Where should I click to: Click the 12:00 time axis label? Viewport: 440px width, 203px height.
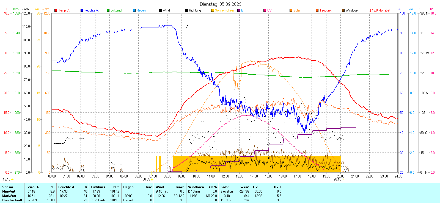(225, 176)
